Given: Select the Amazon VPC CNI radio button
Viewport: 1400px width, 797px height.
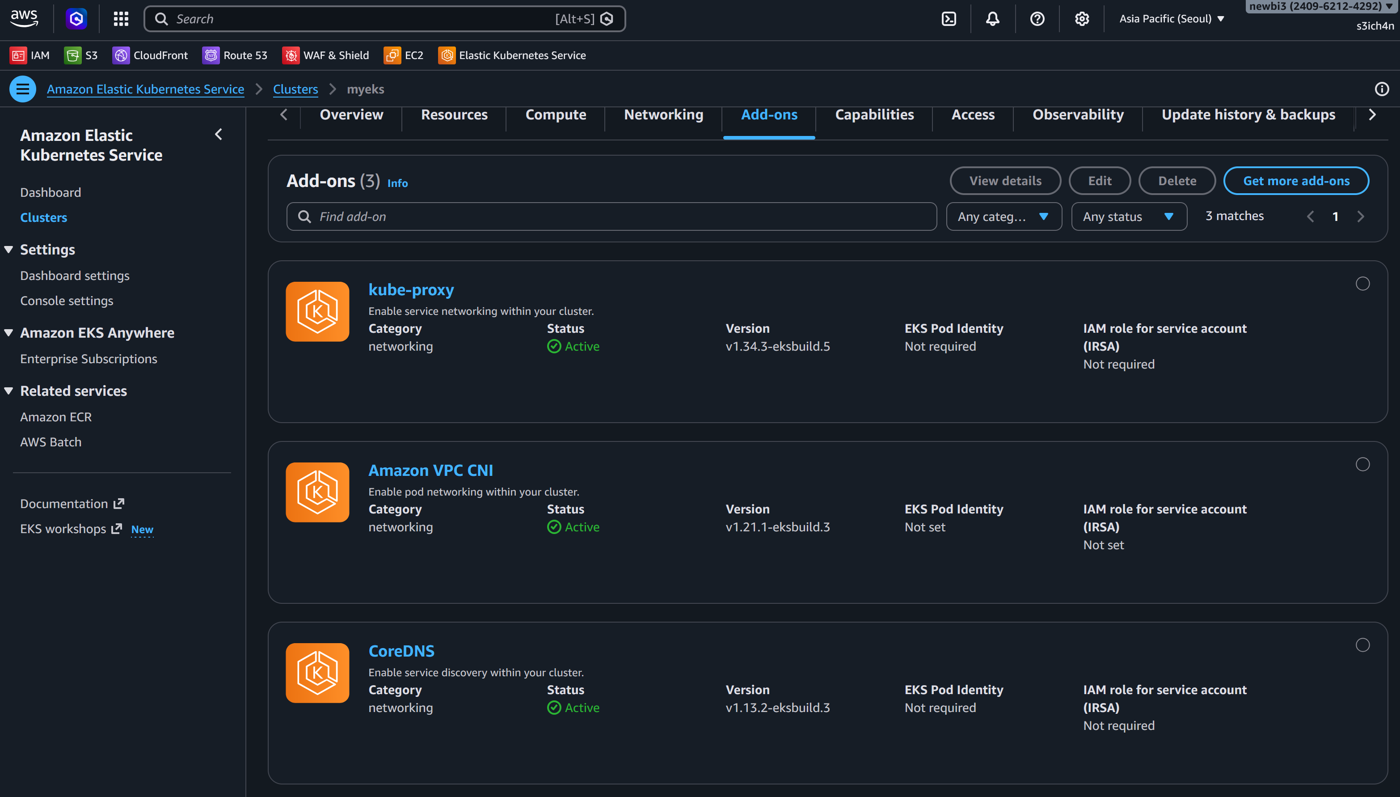Looking at the screenshot, I should [x=1363, y=464].
